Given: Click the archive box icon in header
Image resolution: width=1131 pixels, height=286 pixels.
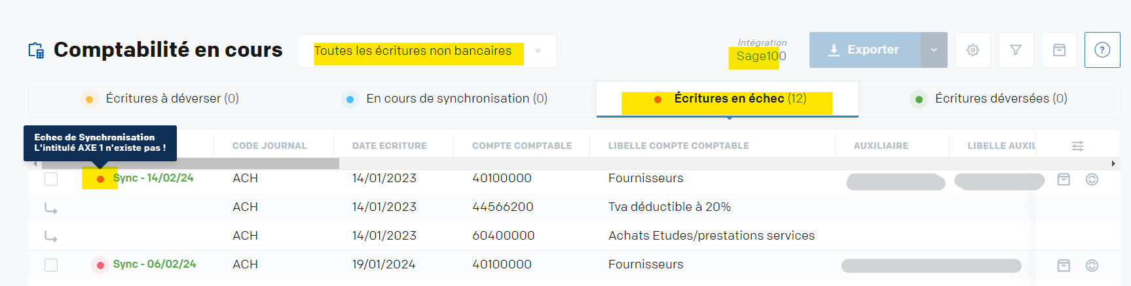Looking at the screenshot, I should click(x=1059, y=50).
